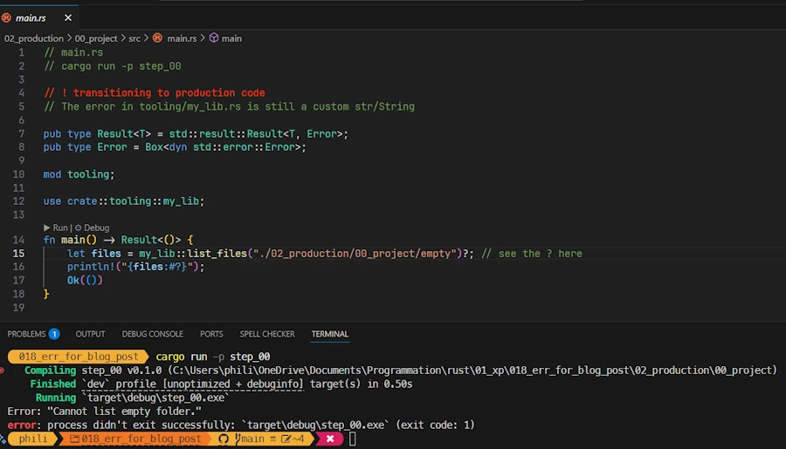Click the red error dot beside Compiling line

[x=2, y=371]
